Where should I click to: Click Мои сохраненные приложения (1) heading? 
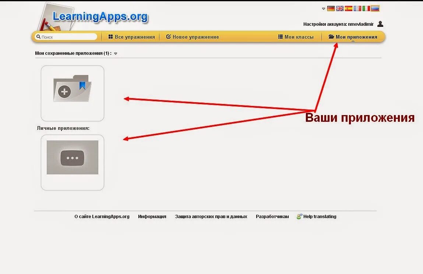coord(73,53)
